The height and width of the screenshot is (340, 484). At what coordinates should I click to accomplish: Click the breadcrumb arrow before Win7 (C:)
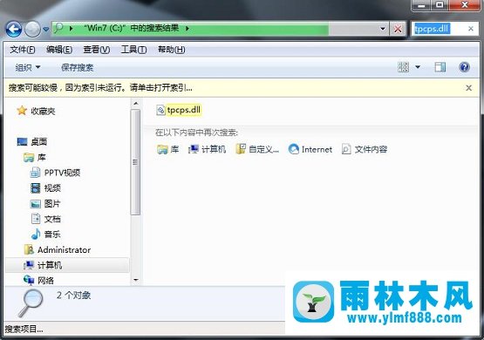pyautogui.click(x=72, y=29)
